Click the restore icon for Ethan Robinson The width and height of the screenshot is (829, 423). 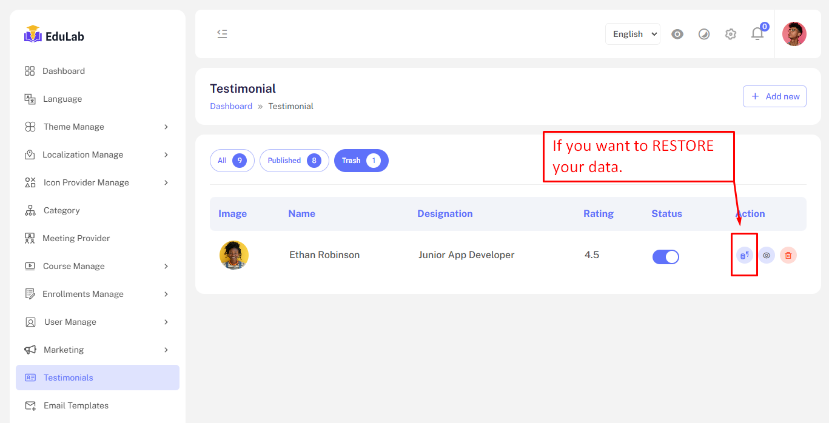click(x=745, y=255)
